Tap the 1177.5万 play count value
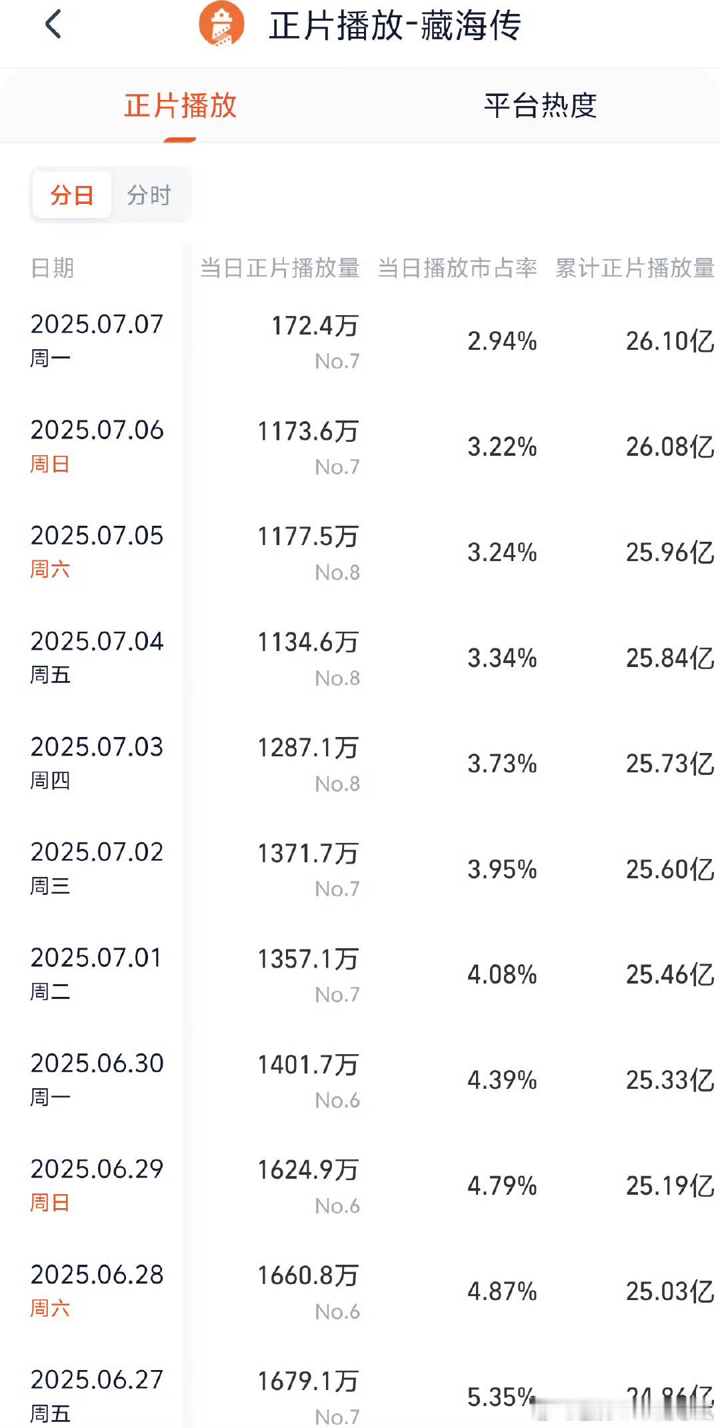The width and height of the screenshot is (720, 1428). pos(308,536)
